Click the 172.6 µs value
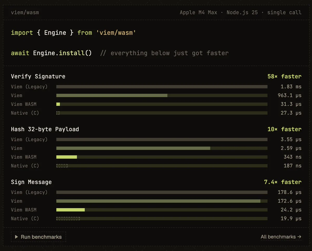Image resolution: width=312 pixels, height=251 pixels. coord(290,201)
